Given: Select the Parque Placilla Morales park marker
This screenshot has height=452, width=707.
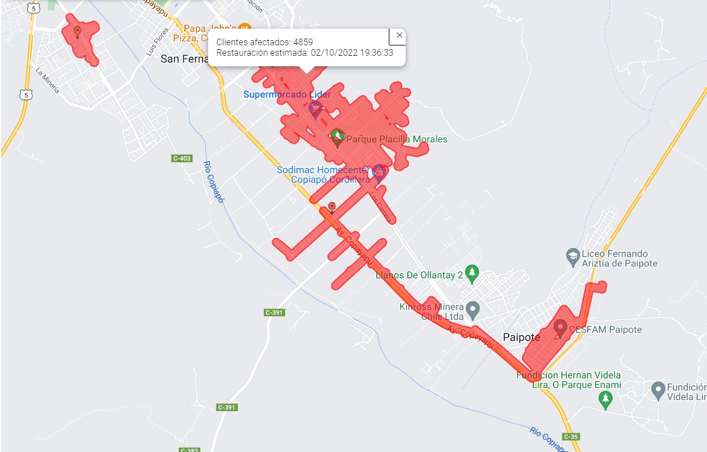Looking at the screenshot, I should pos(337,137).
